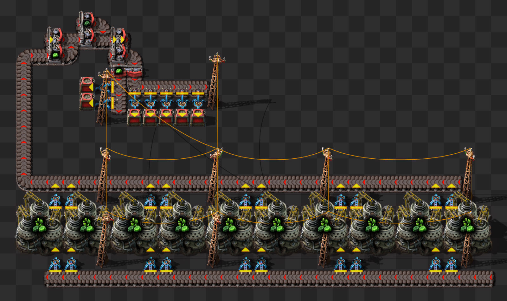The width and height of the screenshot is (507, 301).
Task: Select the topmost splitter with uranium filter
Action: click(87, 30)
